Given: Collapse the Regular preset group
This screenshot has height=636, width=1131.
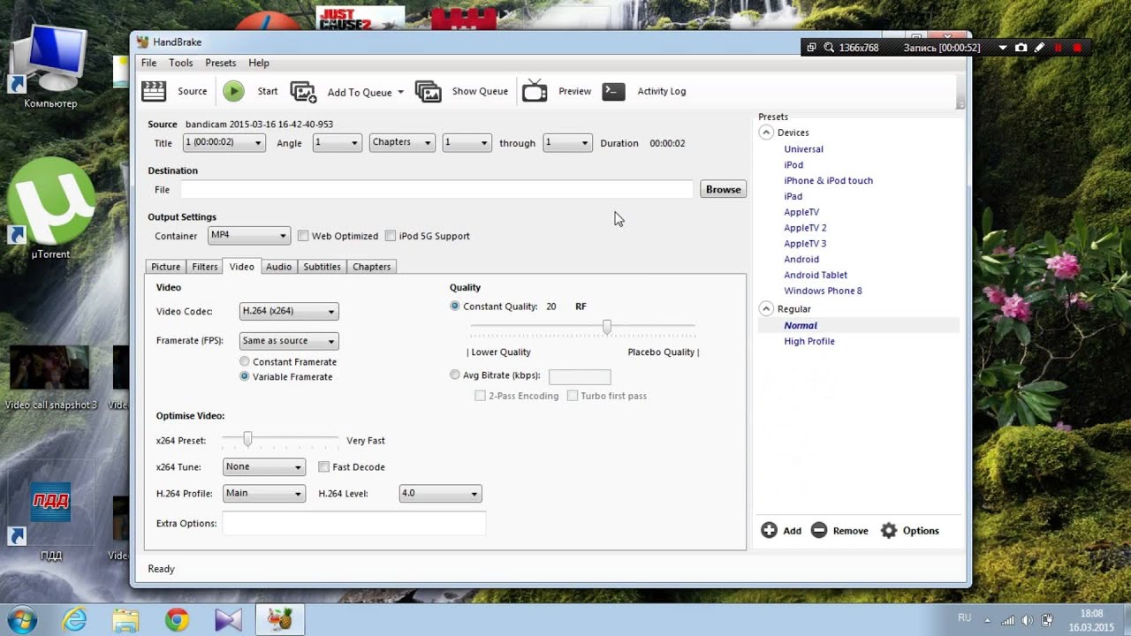Looking at the screenshot, I should point(766,309).
